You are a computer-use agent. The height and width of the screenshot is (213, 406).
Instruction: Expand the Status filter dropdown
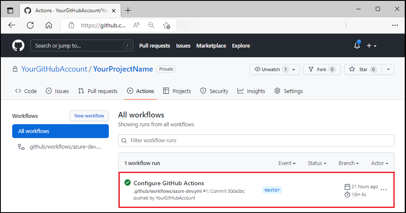click(x=317, y=163)
